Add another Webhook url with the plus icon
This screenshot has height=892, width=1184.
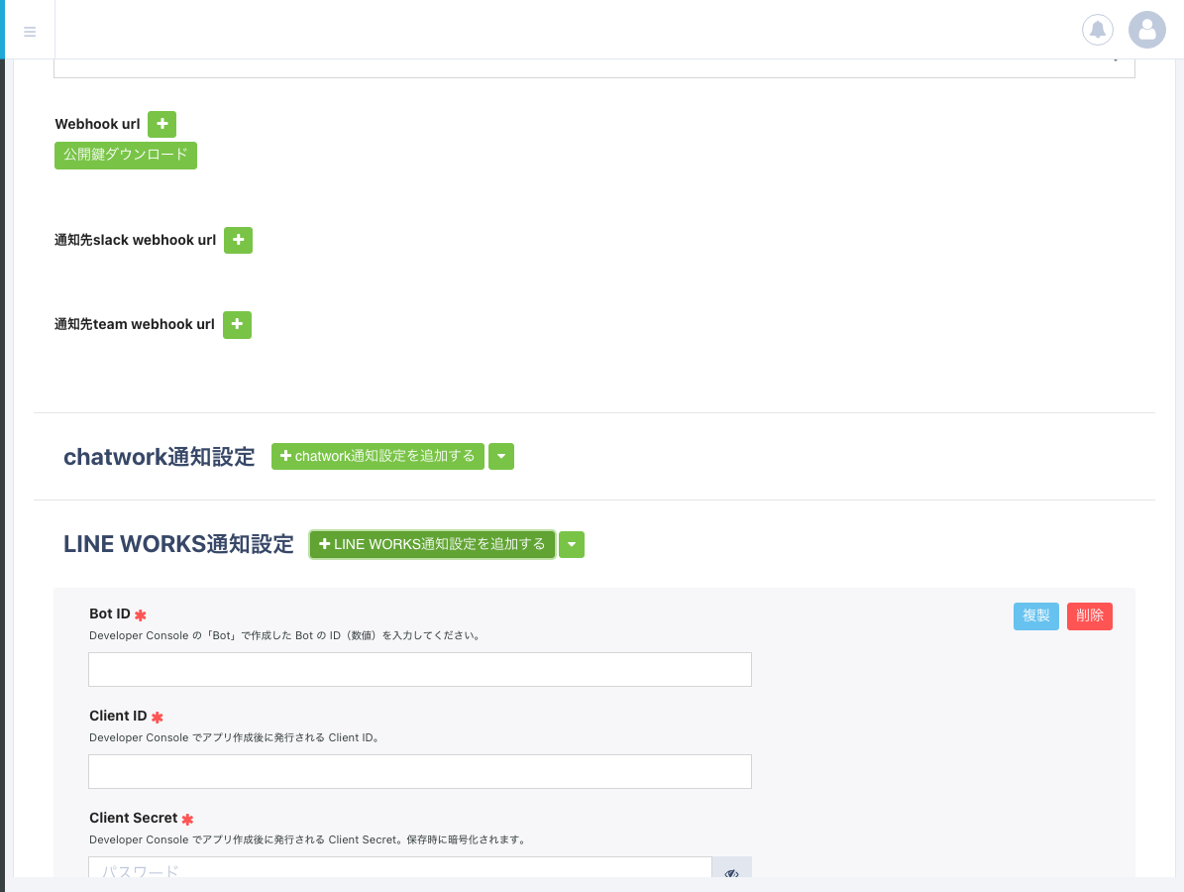coord(161,124)
